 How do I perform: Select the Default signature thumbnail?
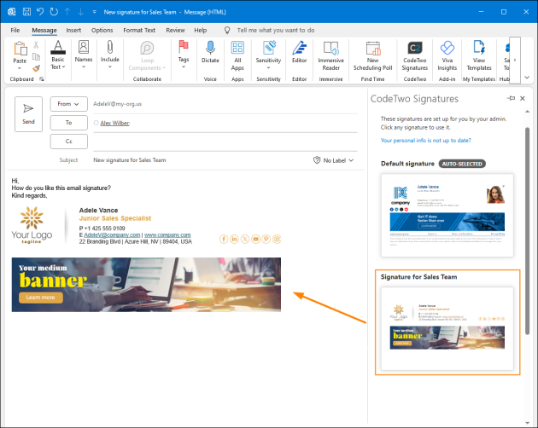pyautogui.click(x=447, y=216)
